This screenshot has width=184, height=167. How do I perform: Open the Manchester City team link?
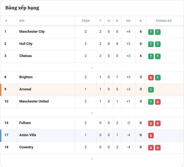(32, 32)
